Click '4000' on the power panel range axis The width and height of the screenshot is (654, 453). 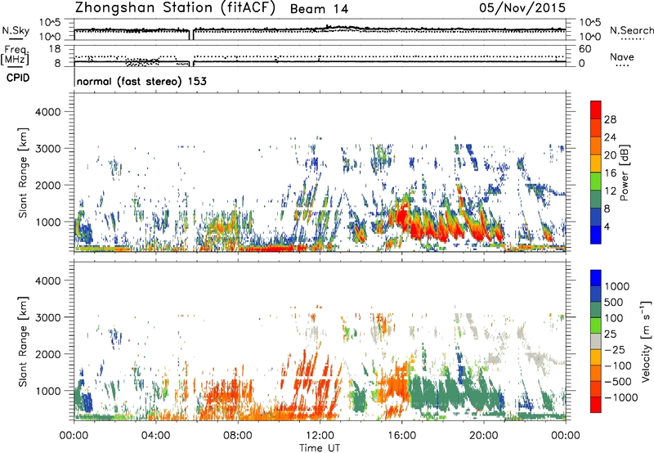tap(47, 112)
